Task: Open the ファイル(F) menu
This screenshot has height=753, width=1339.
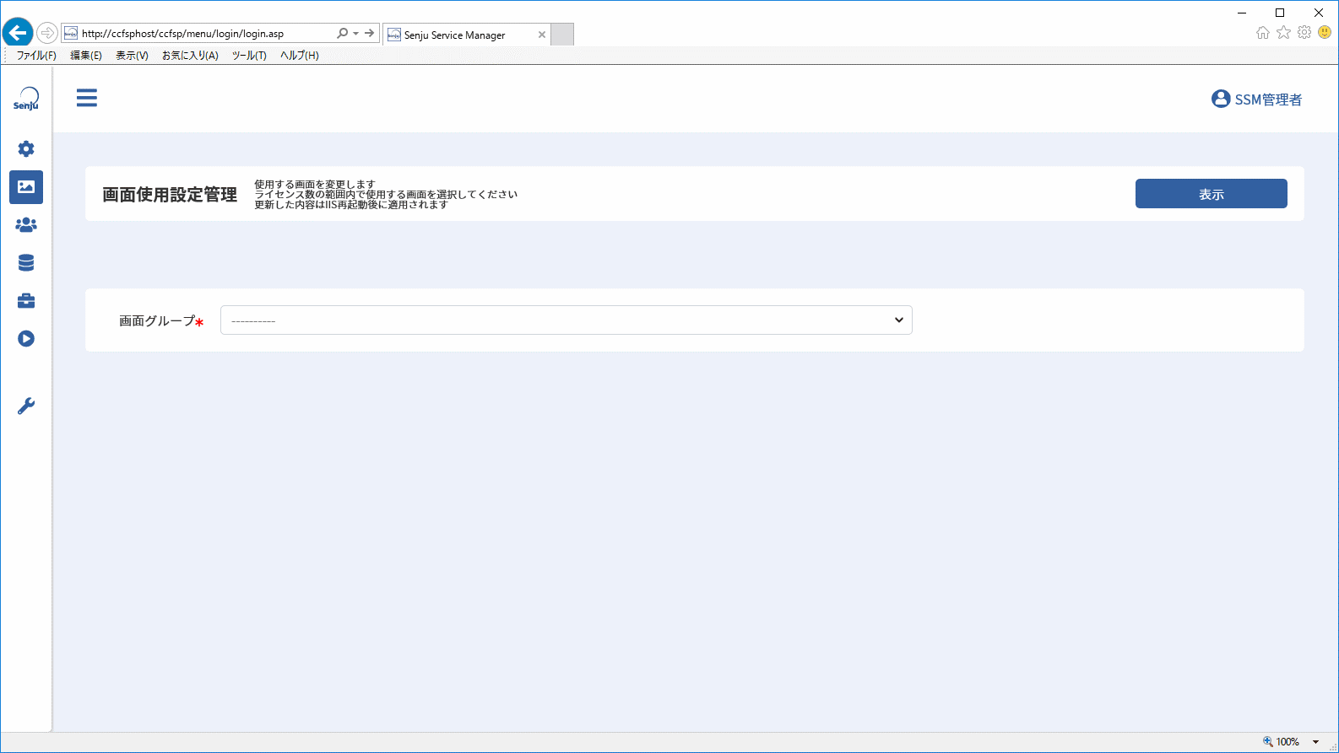Action: click(36, 56)
